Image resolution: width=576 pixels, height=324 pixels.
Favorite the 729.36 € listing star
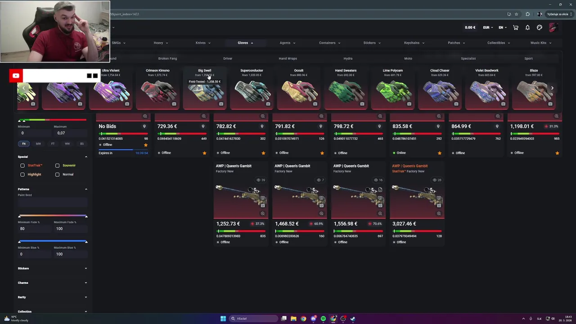204,153
